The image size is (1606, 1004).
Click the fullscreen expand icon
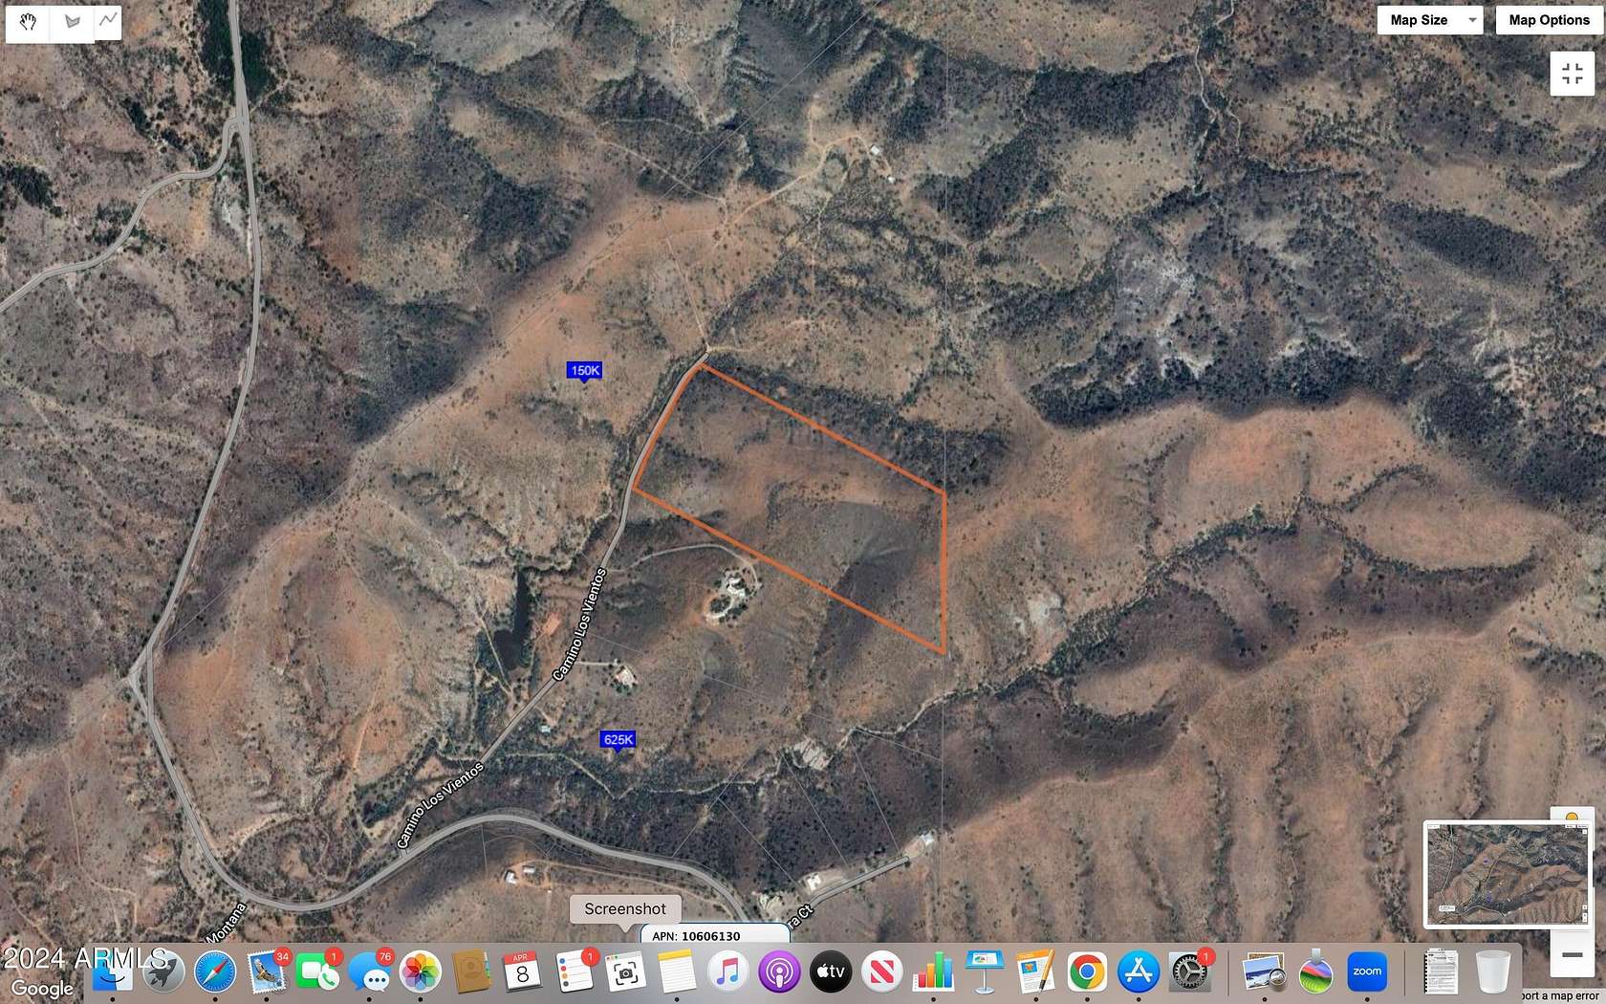tap(1572, 74)
